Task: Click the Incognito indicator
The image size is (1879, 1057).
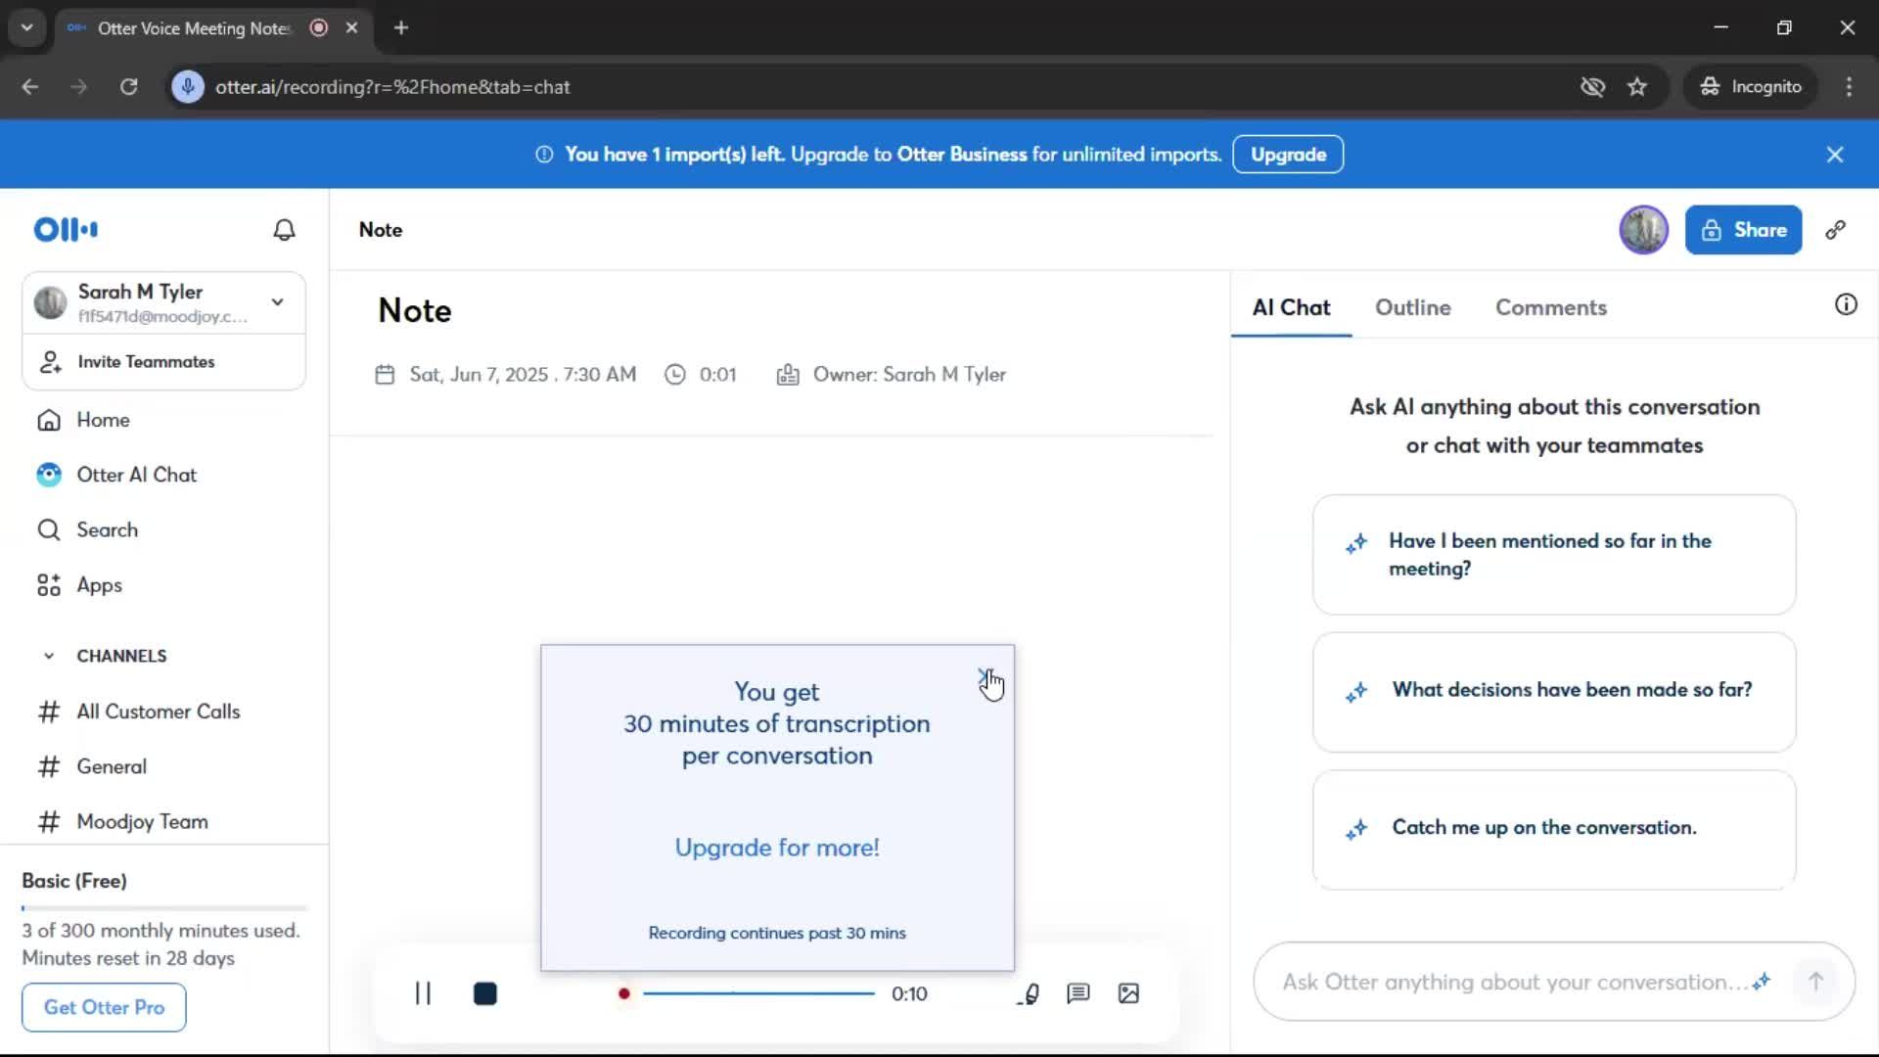Action: click(1751, 87)
